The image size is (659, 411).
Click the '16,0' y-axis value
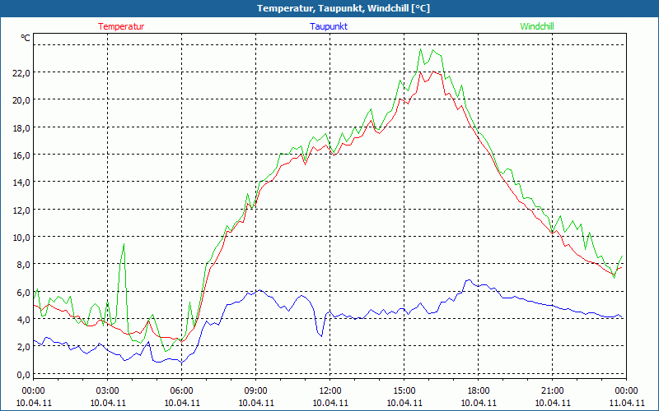point(21,155)
